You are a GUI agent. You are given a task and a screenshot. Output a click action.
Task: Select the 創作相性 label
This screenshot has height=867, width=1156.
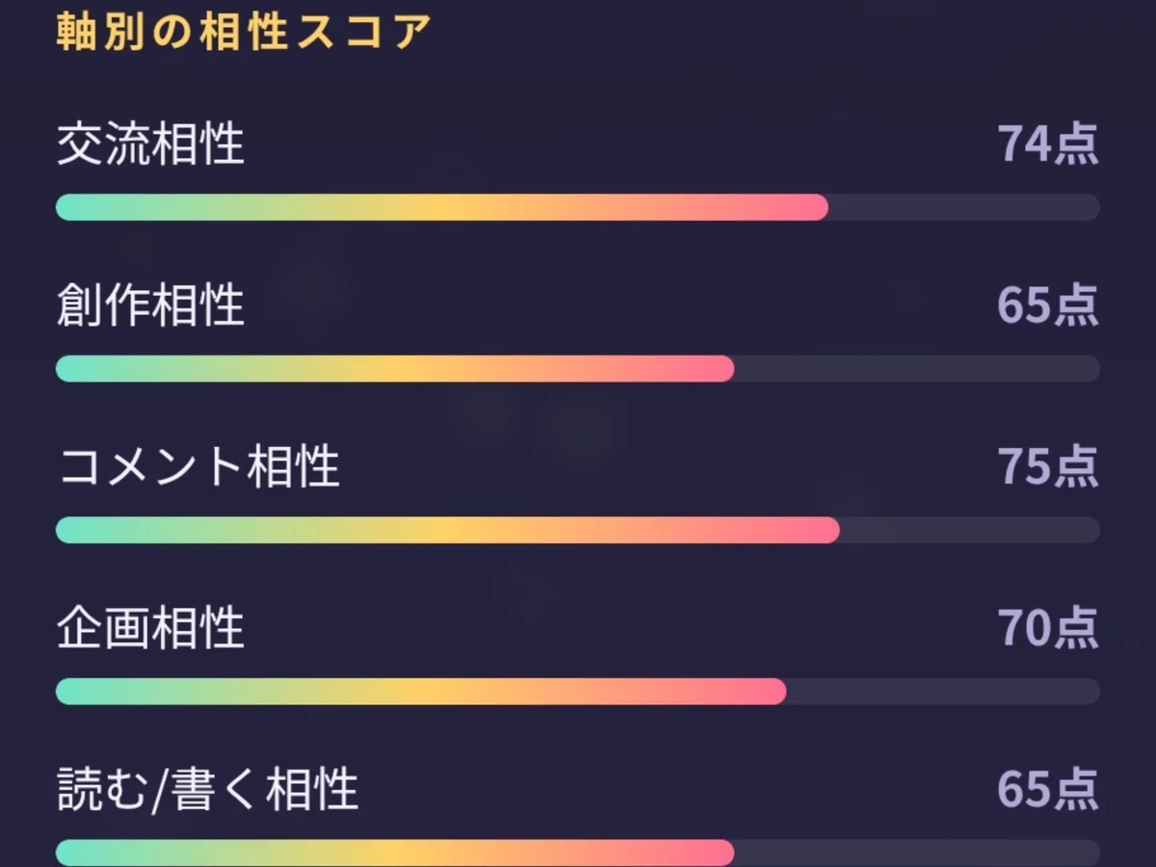150,305
